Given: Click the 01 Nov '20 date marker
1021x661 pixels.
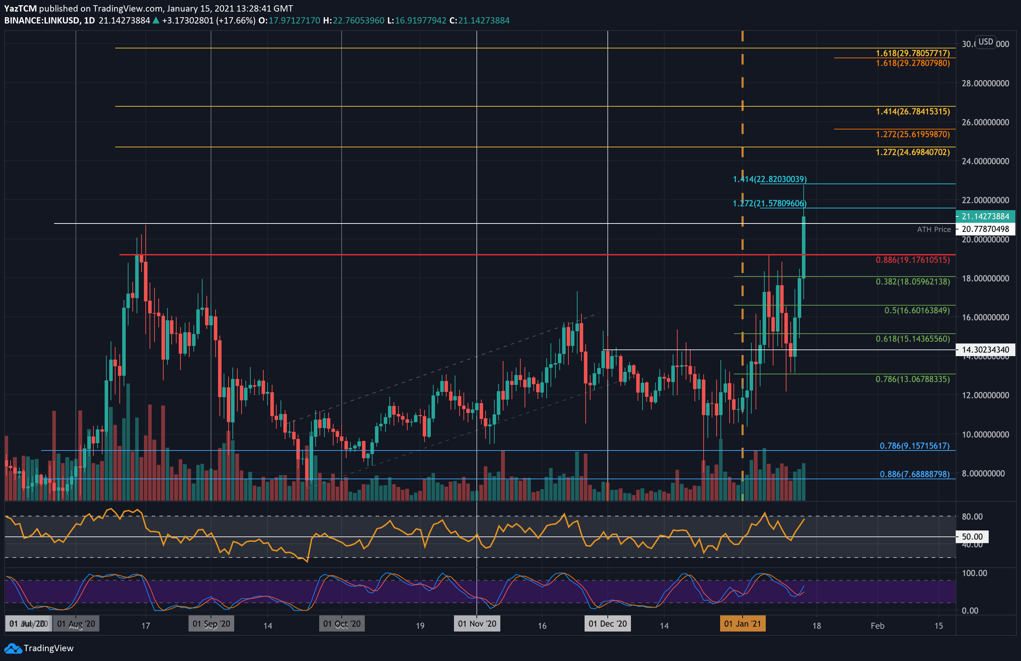Looking at the screenshot, I should click(476, 624).
